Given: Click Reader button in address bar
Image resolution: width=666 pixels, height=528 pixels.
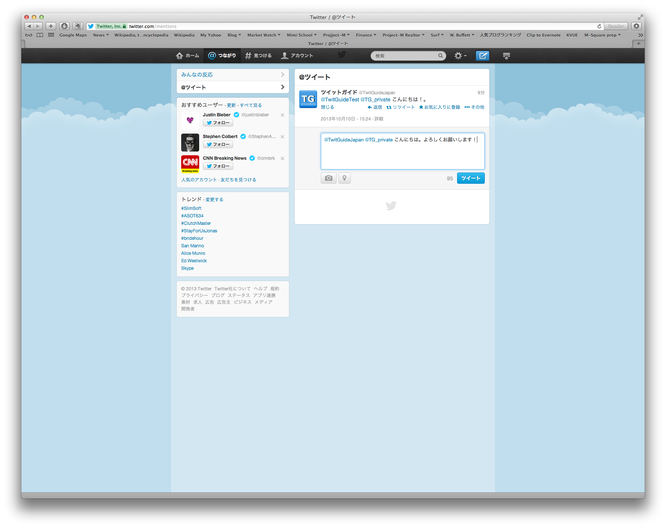Looking at the screenshot, I should [616, 26].
